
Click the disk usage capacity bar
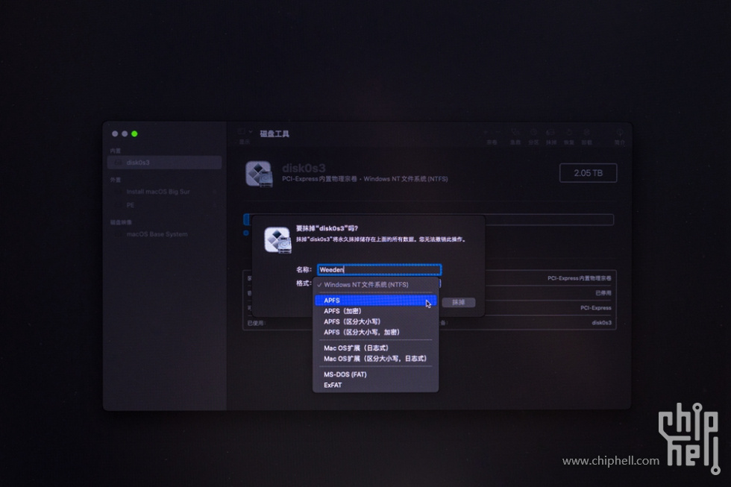coord(428,219)
